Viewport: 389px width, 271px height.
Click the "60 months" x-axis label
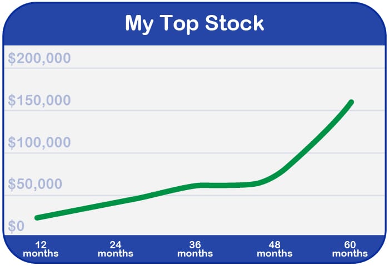tap(350, 249)
